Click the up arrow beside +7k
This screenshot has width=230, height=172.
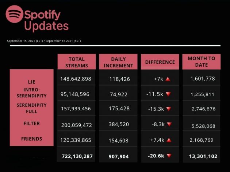tap(168, 79)
